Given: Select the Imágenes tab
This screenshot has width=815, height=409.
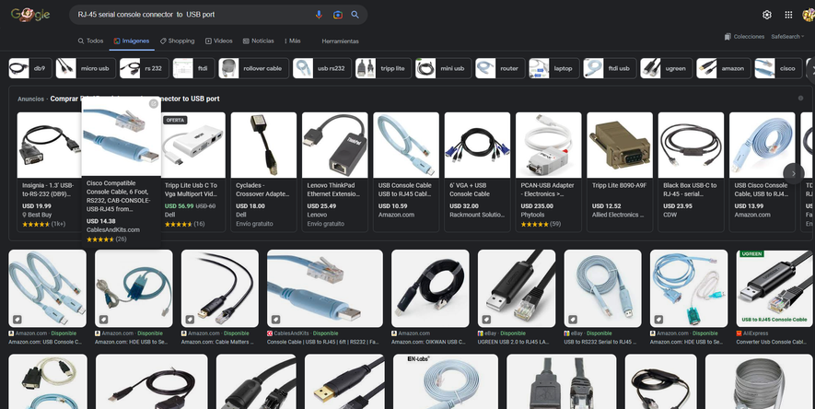Looking at the screenshot, I should 132,41.
